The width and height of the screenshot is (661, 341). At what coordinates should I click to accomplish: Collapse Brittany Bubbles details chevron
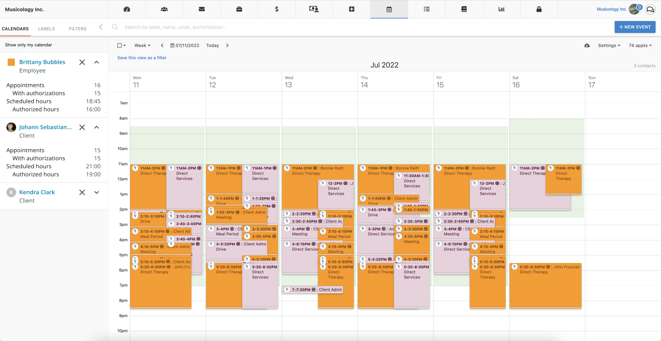97,62
